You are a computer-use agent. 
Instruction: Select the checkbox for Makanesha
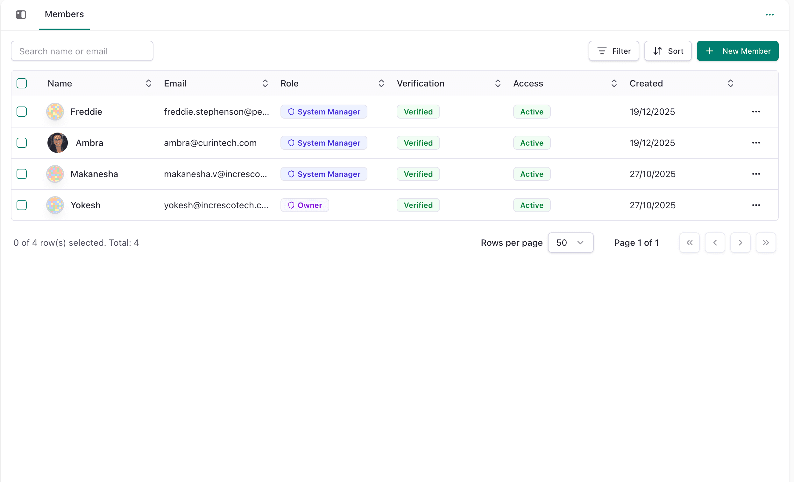coord(22,174)
